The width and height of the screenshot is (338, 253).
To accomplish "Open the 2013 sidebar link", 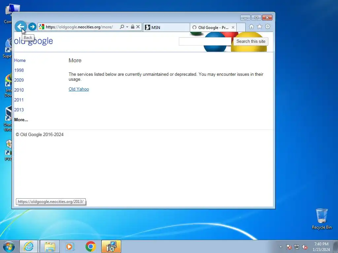I will [19, 110].
